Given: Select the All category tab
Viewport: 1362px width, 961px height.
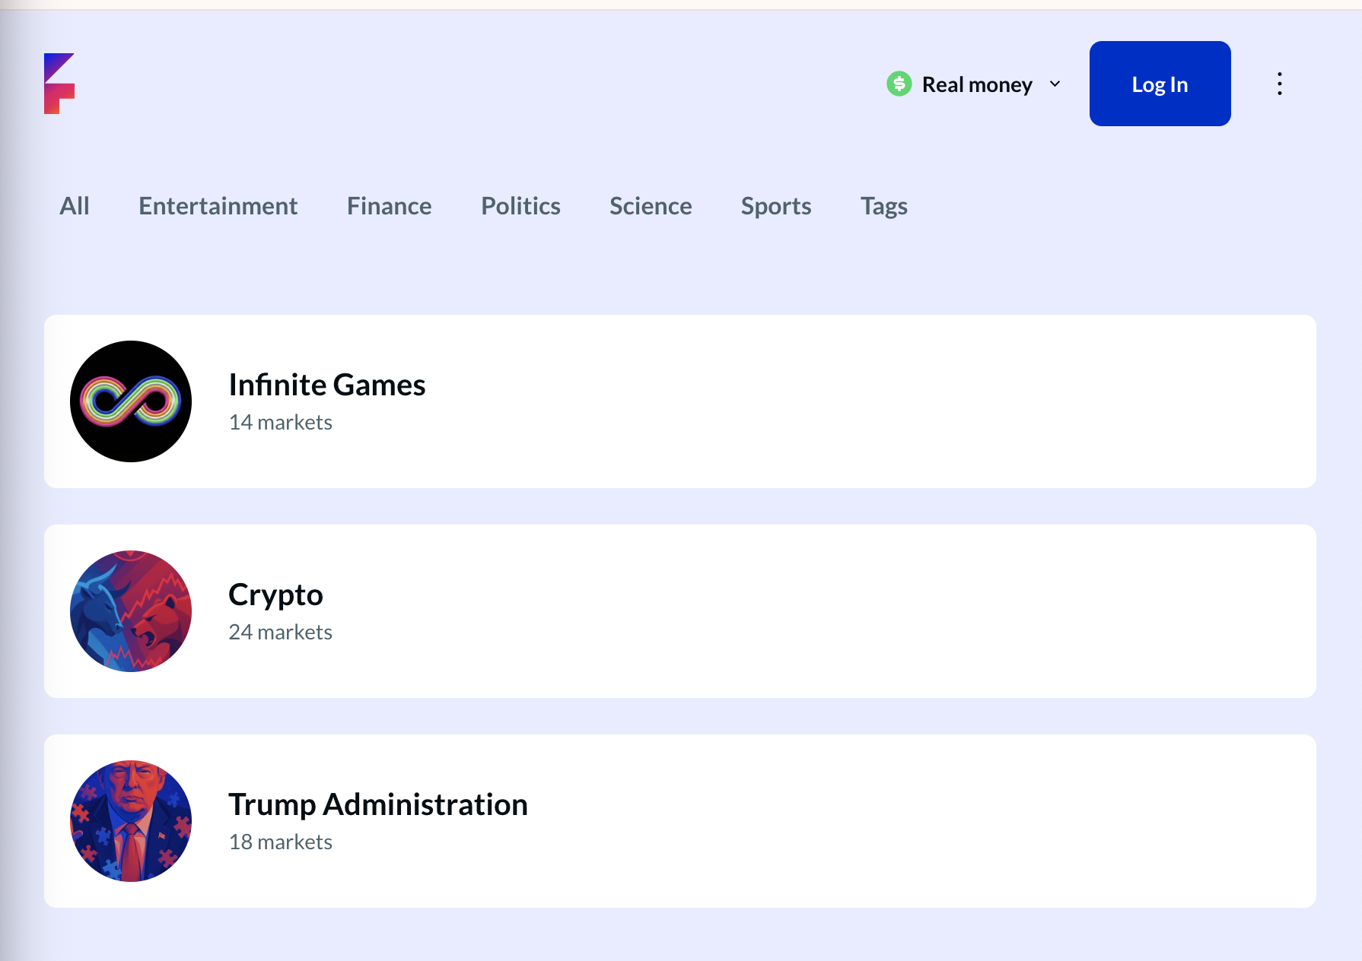Looking at the screenshot, I should pyautogui.click(x=75, y=206).
